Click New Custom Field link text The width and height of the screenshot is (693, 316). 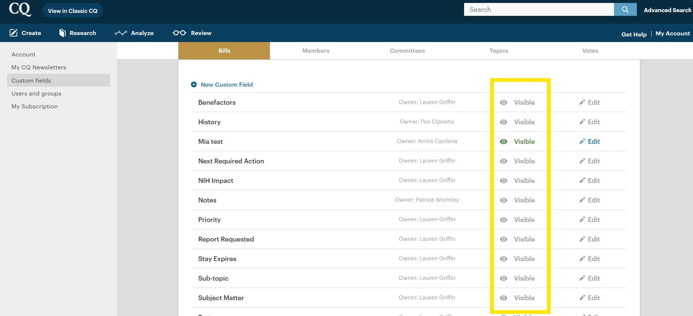point(227,85)
